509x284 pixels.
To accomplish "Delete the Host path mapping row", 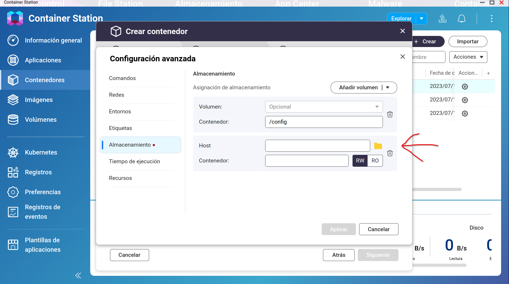I will click(x=390, y=153).
